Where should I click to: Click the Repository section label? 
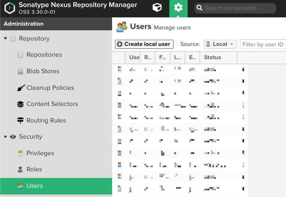34,38
